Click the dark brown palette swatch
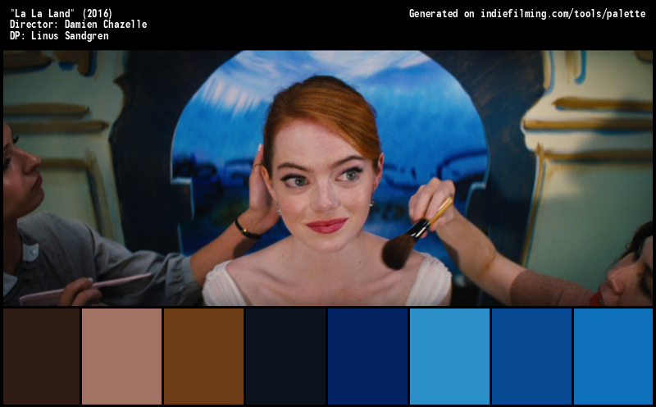Screen dimensions: 656x407 click(x=42, y=356)
